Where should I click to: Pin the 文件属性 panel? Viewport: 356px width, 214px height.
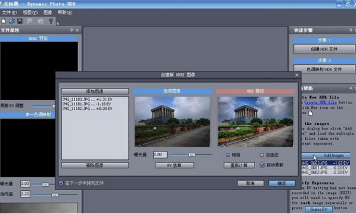coord(72,30)
